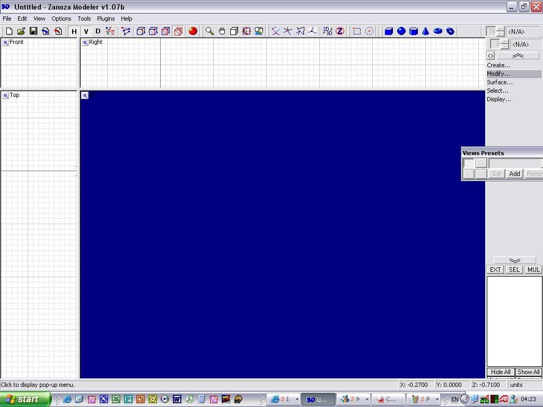The width and height of the screenshot is (543, 407).
Task: Click the zoom-to-selection arrow box icon
Action: [x=246, y=31]
